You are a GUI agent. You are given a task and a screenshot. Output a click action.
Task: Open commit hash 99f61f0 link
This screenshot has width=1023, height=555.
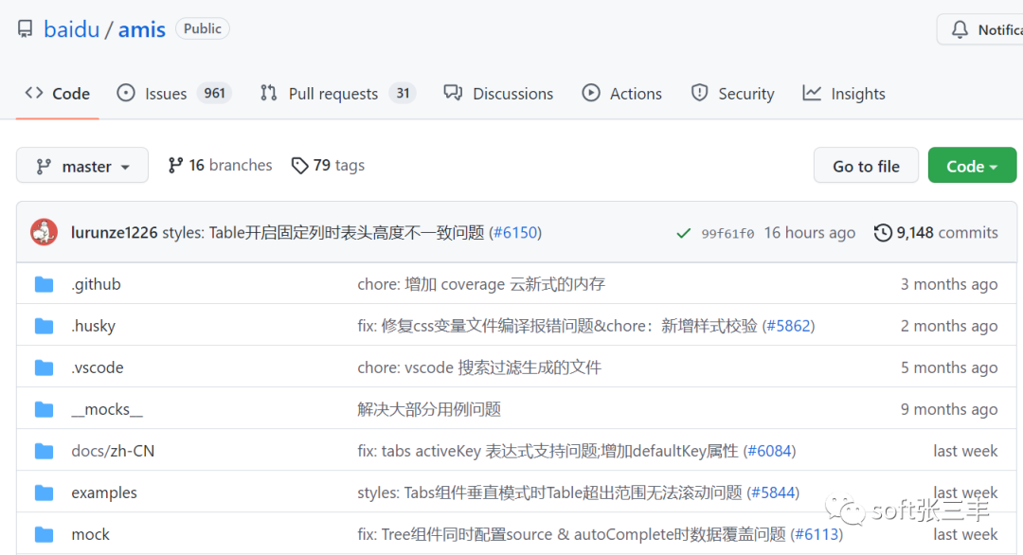pos(727,233)
